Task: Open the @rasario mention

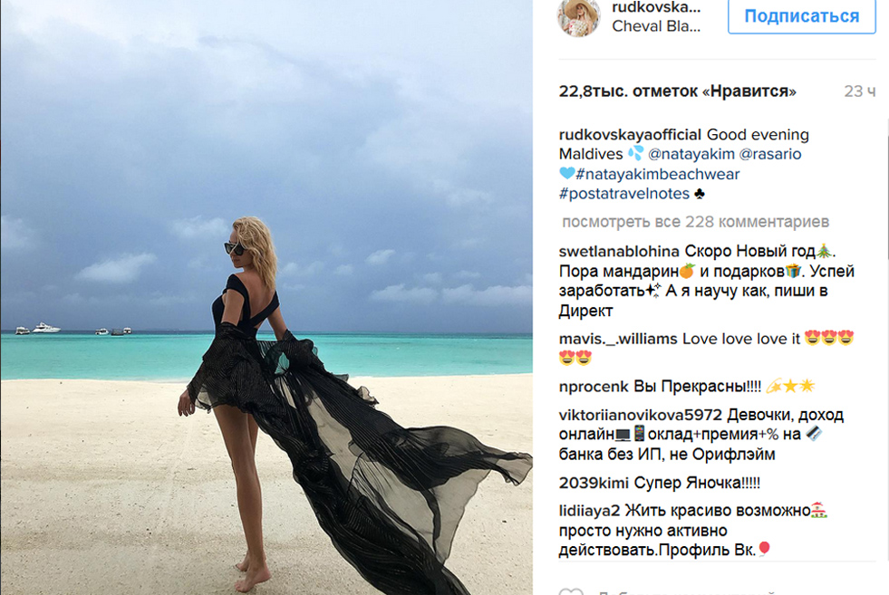Action: [770, 154]
